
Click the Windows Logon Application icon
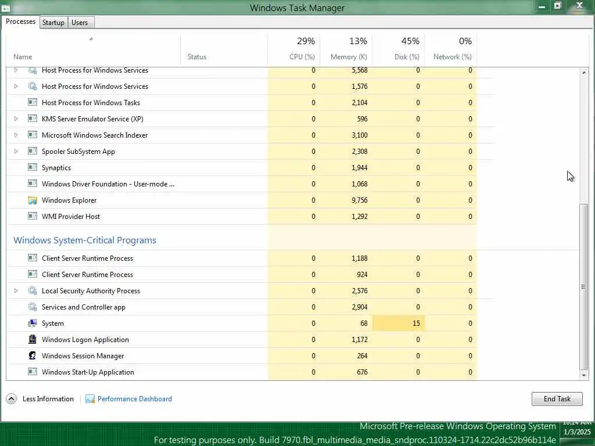[33, 339]
